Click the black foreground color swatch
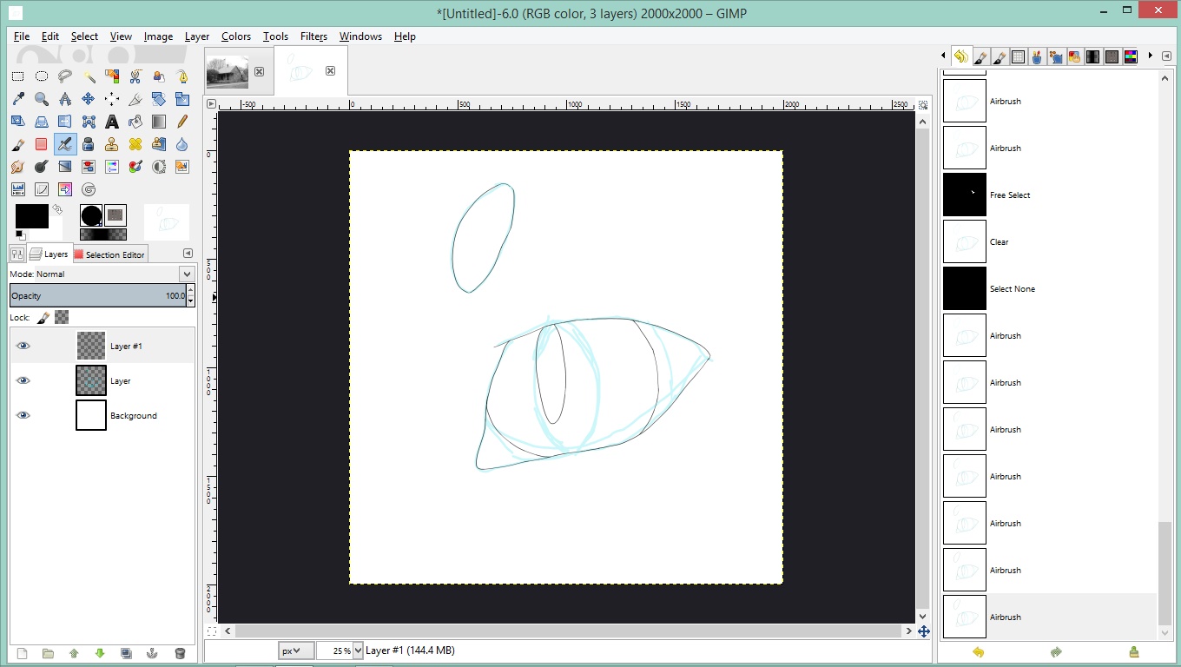Image resolution: width=1181 pixels, height=667 pixels. [x=31, y=215]
